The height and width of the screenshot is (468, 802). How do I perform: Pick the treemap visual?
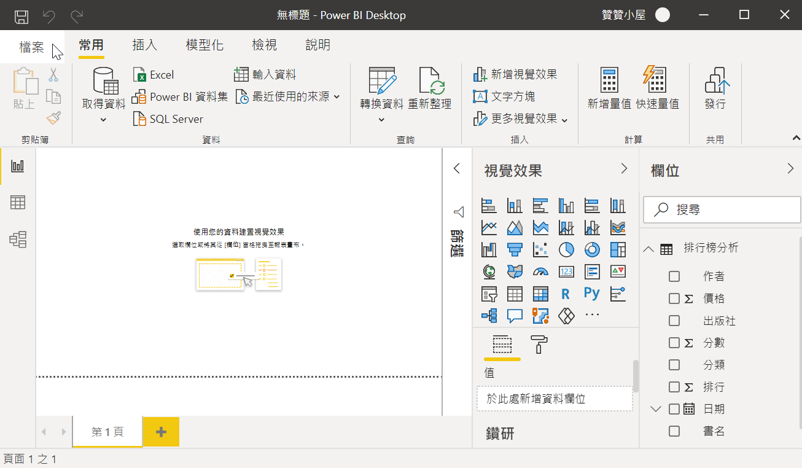[618, 249]
